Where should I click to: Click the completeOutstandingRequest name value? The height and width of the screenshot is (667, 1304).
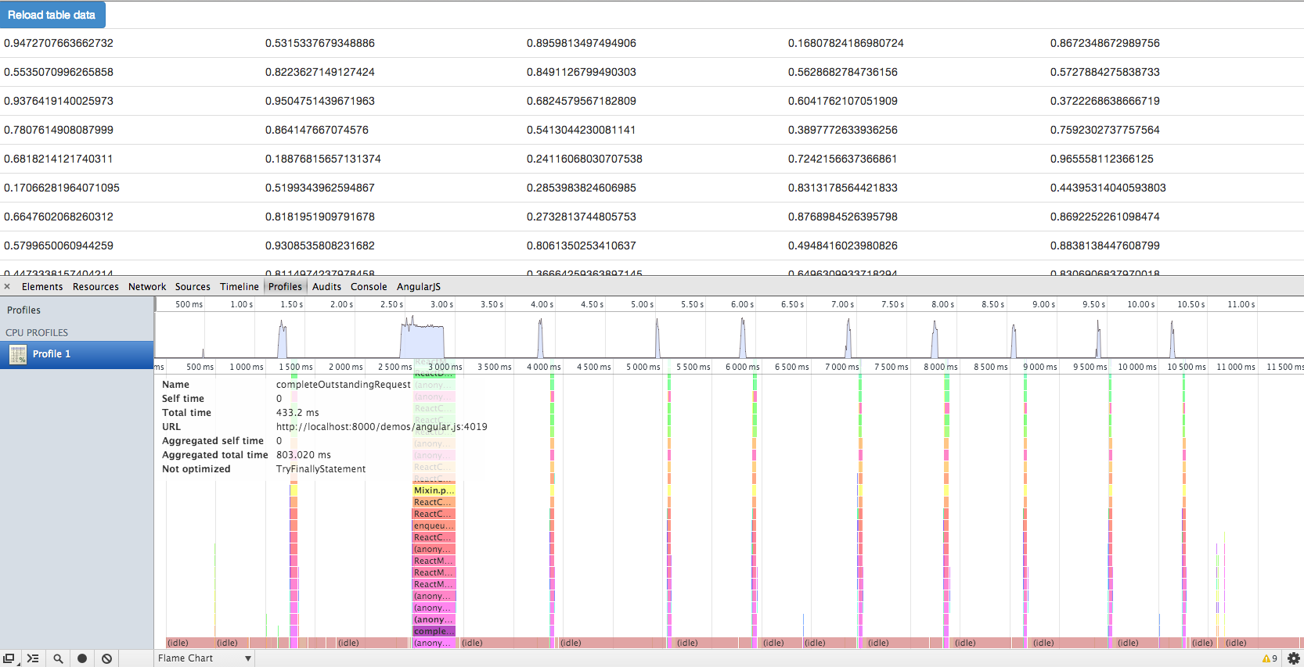tap(343, 385)
